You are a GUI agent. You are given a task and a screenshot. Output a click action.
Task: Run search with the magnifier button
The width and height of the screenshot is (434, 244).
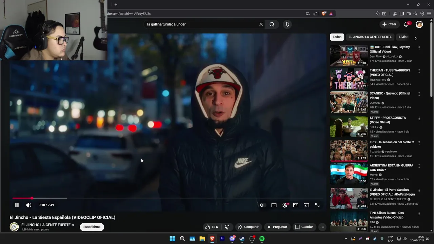(x=272, y=24)
